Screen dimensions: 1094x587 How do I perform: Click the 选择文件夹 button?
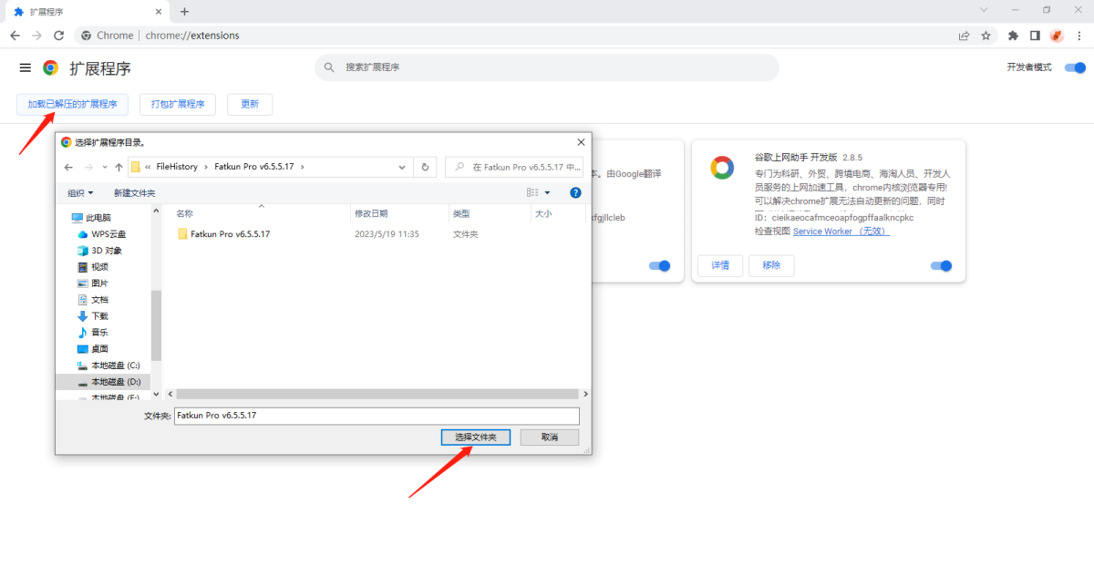[475, 438]
